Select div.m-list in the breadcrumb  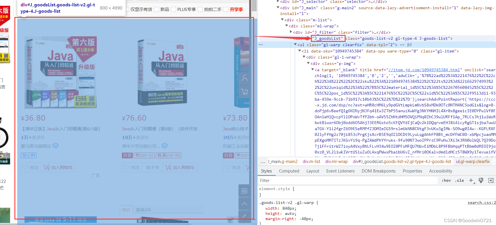tap(311, 162)
